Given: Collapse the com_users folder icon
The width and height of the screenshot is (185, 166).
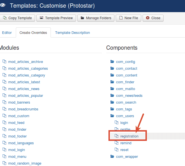Looking at the screenshot, I should tap(112, 116).
